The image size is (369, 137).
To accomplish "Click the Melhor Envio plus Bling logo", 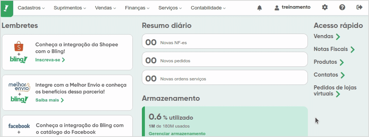I will pyautogui.click(x=19, y=92).
